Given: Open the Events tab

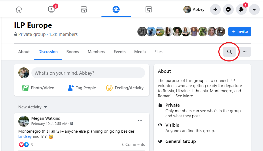Looking at the screenshot, I should [x=120, y=52].
